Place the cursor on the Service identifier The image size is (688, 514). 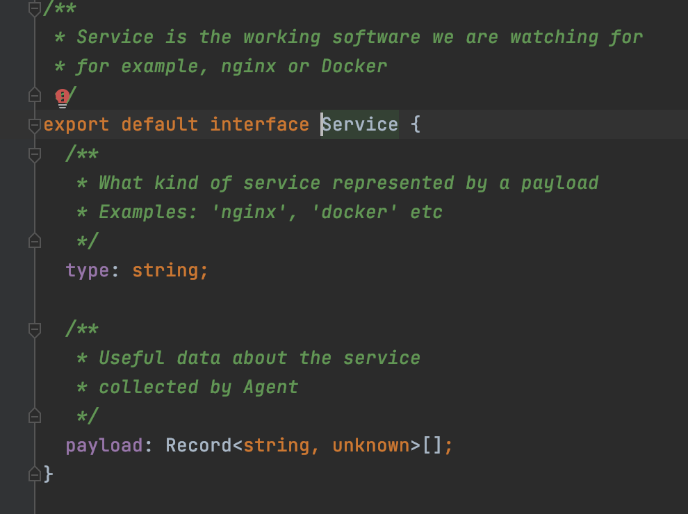360,124
